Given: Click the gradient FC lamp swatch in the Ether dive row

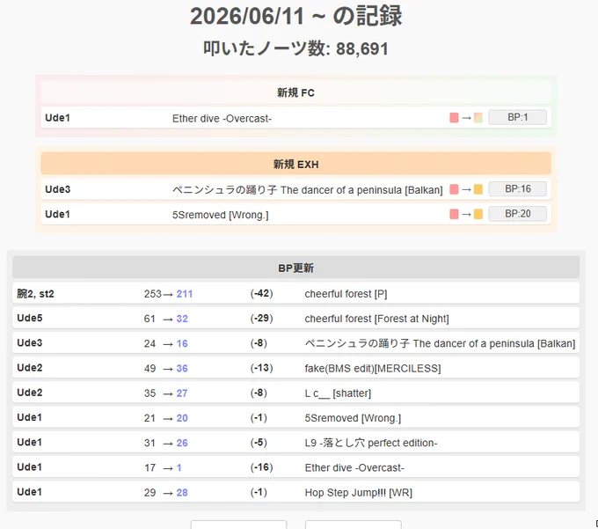Looking at the screenshot, I should point(478,118).
